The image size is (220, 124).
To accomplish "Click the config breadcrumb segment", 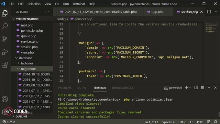I will (x=61, y=19).
